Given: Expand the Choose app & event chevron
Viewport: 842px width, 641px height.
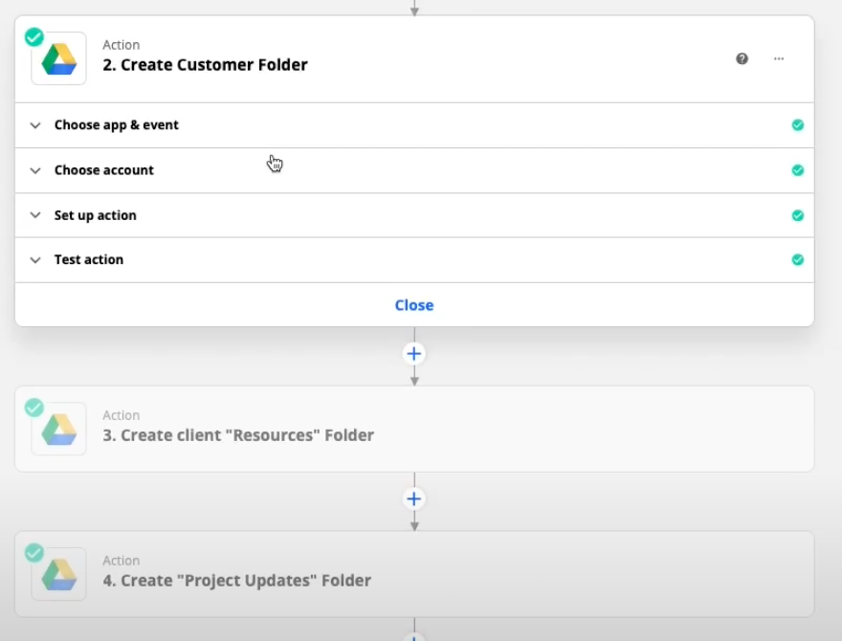Looking at the screenshot, I should click(x=35, y=125).
